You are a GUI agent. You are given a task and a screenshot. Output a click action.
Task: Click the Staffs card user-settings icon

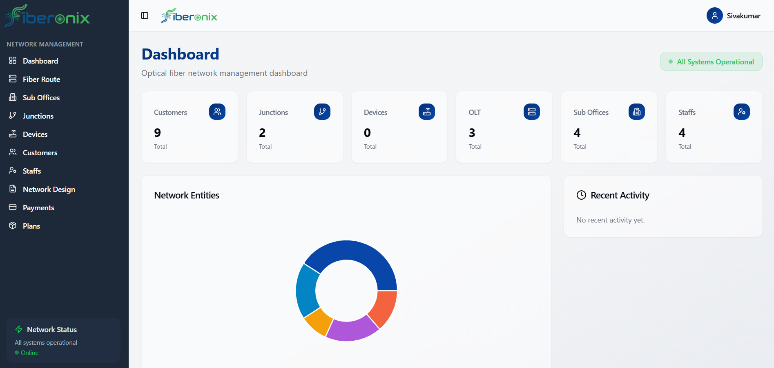[741, 112]
